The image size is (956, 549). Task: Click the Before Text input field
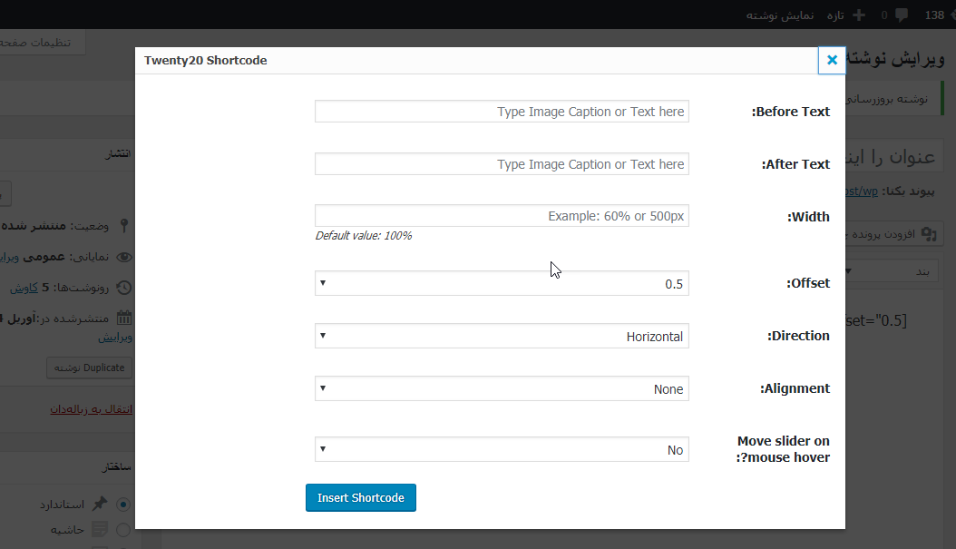[502, 112]
